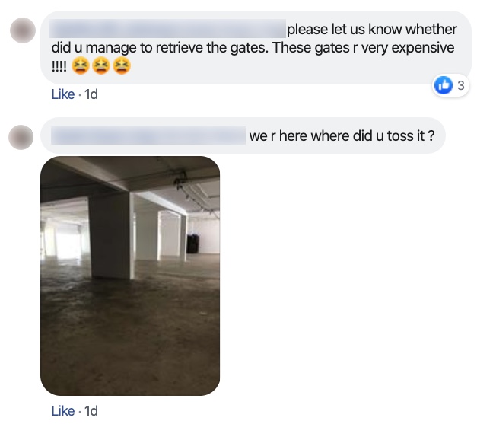Image resolution: width=477 pixels, height=424 pixels.
Task: Open the 1d timestamp below the photo
Action: (x=91, y=411)
